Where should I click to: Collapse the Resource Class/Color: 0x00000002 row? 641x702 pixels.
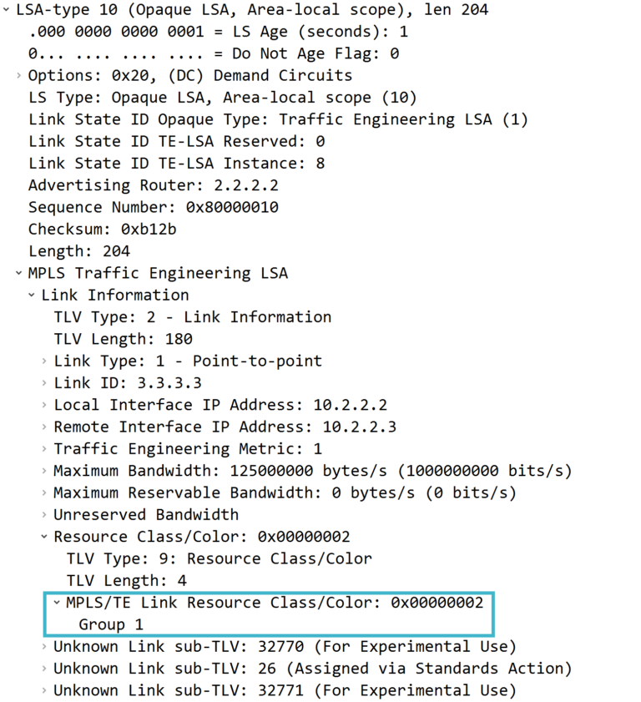pos(43,536)
